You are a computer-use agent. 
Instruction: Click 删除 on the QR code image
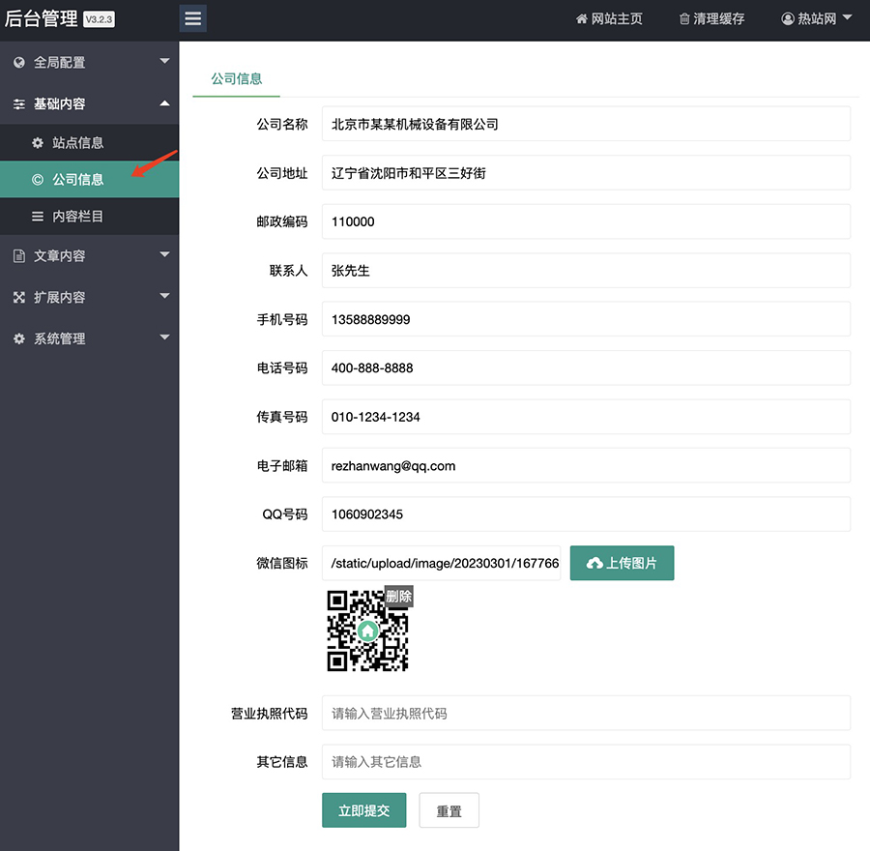pyautogui.click(x=398, y=597)
